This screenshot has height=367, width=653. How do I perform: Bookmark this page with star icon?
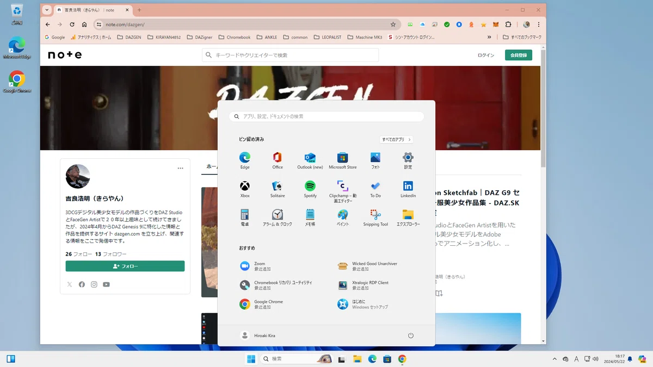click(393, 24)
